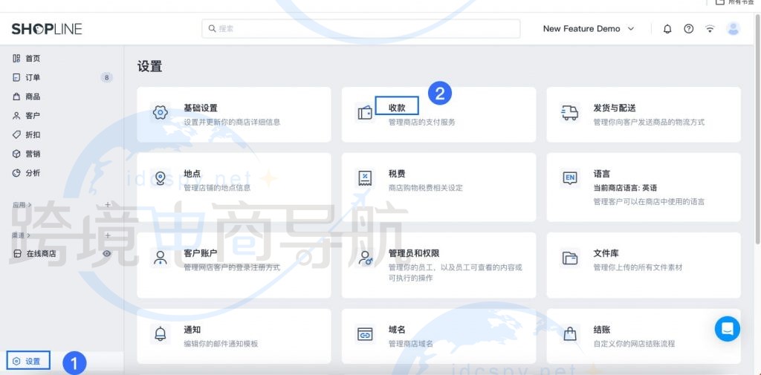Open the blue chat support bubble

coord(727,329)
